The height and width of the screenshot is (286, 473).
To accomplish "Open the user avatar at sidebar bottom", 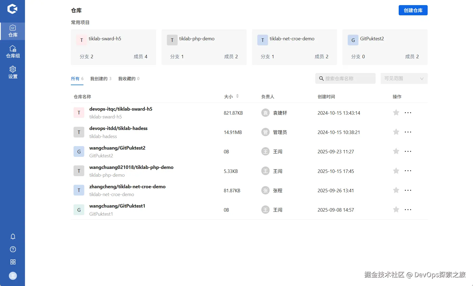I will pos(13,276).
